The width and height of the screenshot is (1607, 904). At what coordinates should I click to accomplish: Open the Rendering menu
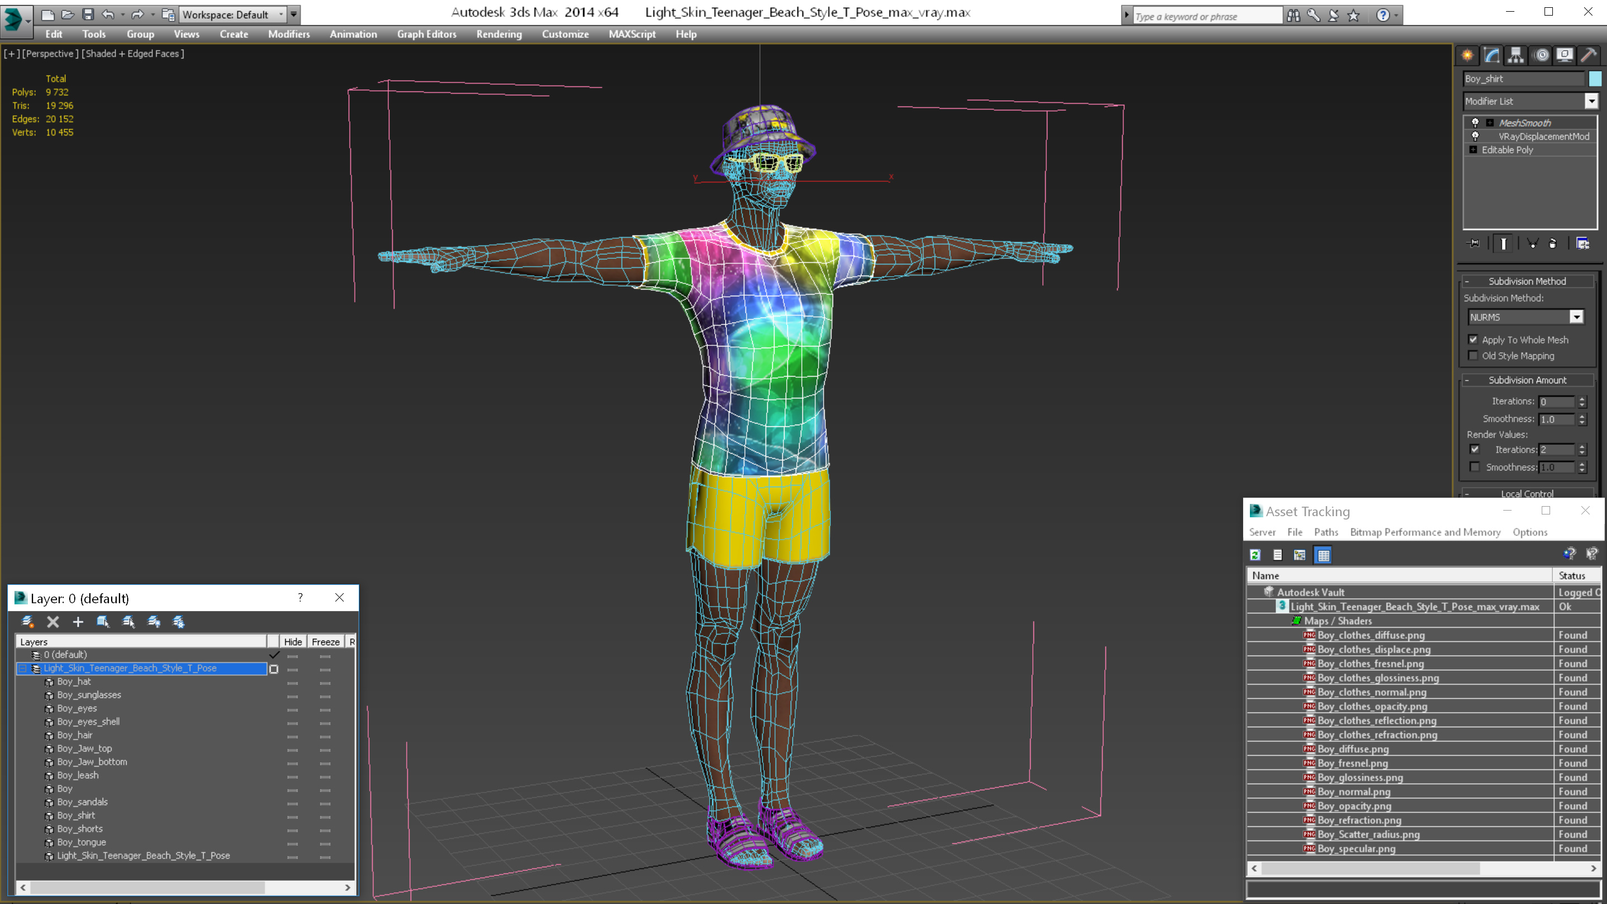(499, 34)
